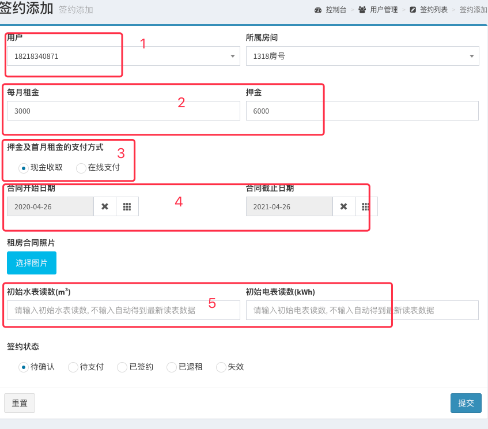Click the edit icon beside 签约列表
This screenshot has height=429, width=488.
[x=413, y=10]
